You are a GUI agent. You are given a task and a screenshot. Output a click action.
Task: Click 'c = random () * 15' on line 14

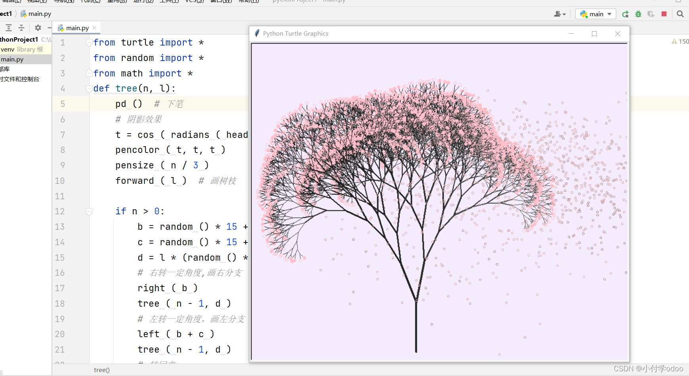point(187,242)
